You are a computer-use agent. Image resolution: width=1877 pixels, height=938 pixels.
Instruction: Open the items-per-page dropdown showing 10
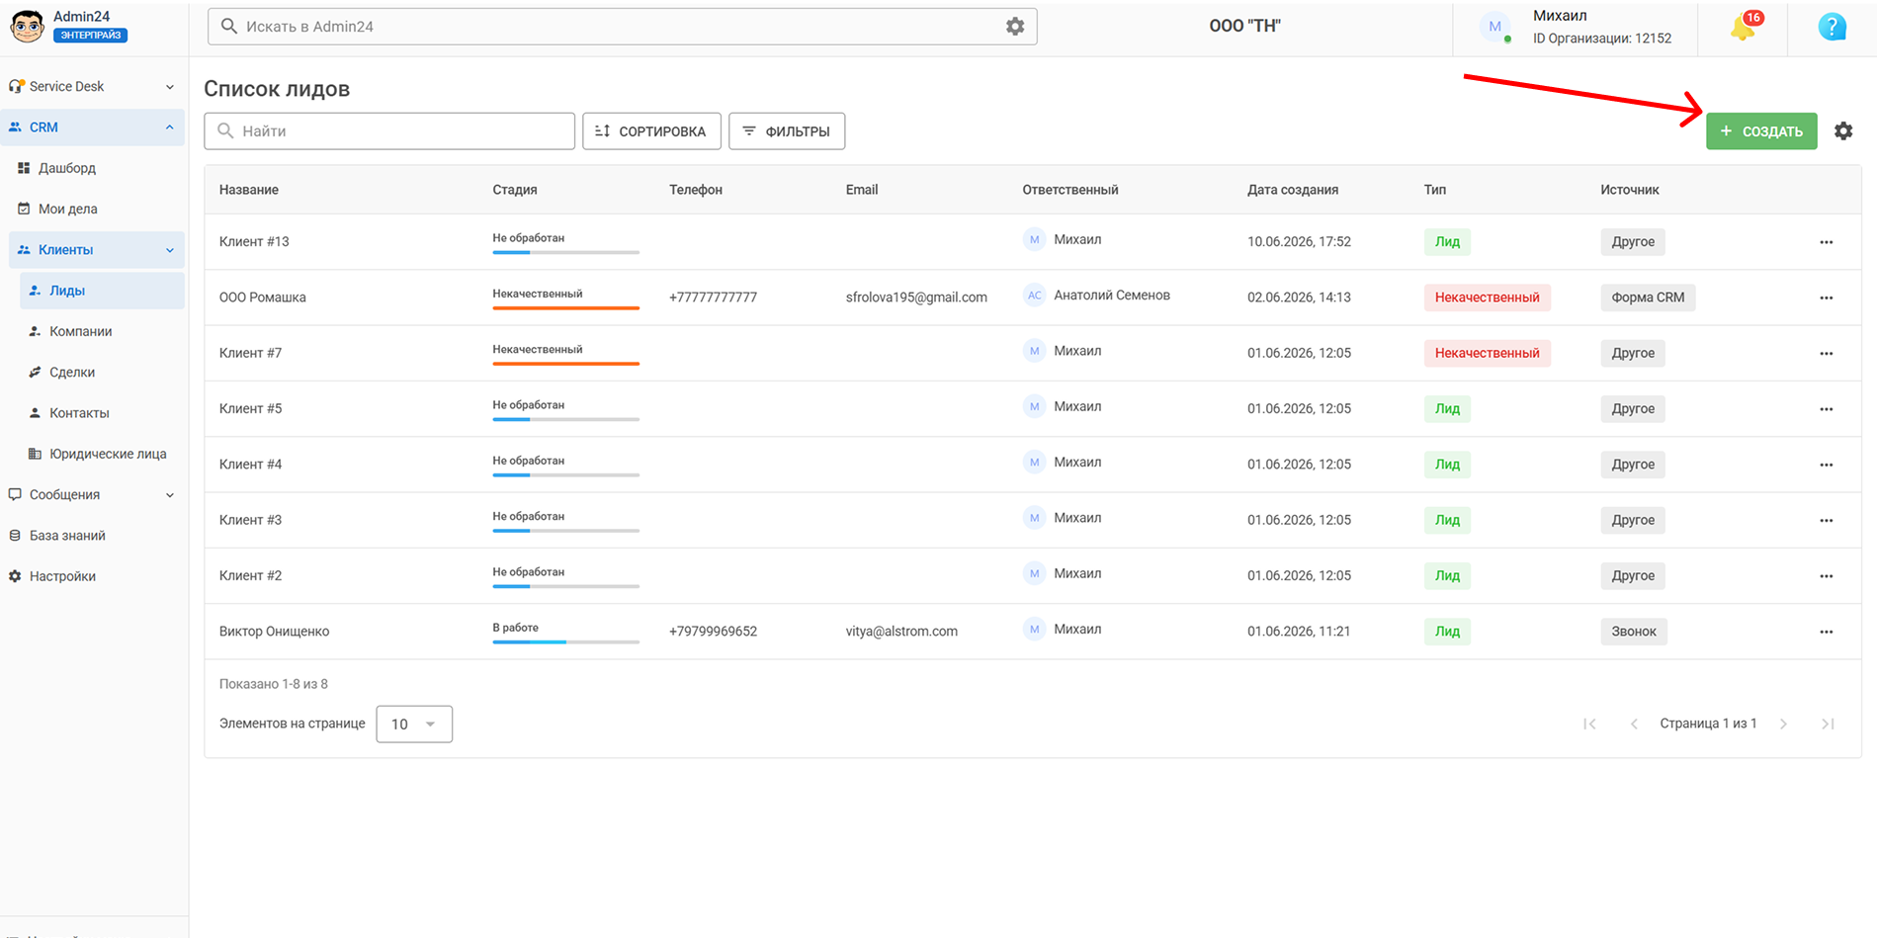click(414, 724)
